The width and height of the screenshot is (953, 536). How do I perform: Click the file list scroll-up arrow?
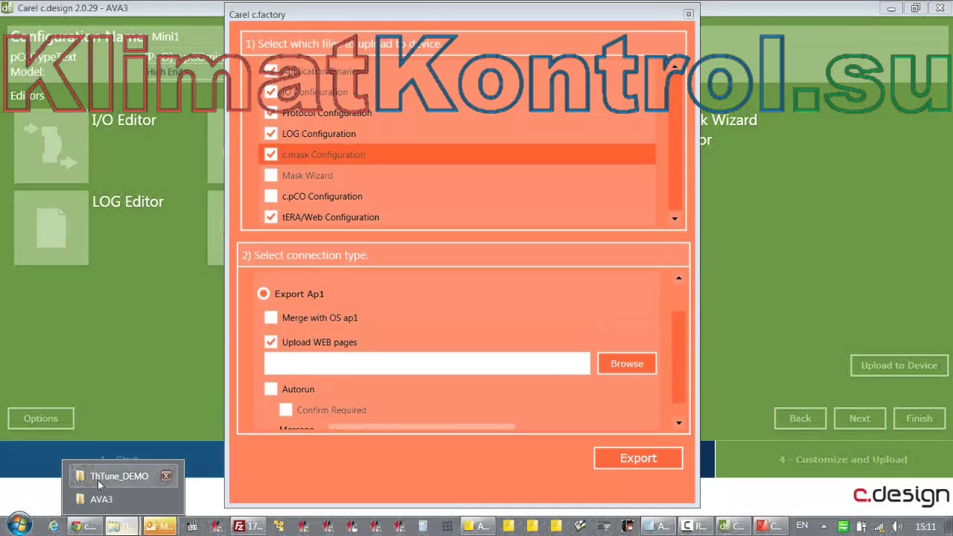click(675, 68)
